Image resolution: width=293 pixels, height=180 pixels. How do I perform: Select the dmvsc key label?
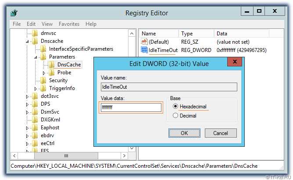48,33
